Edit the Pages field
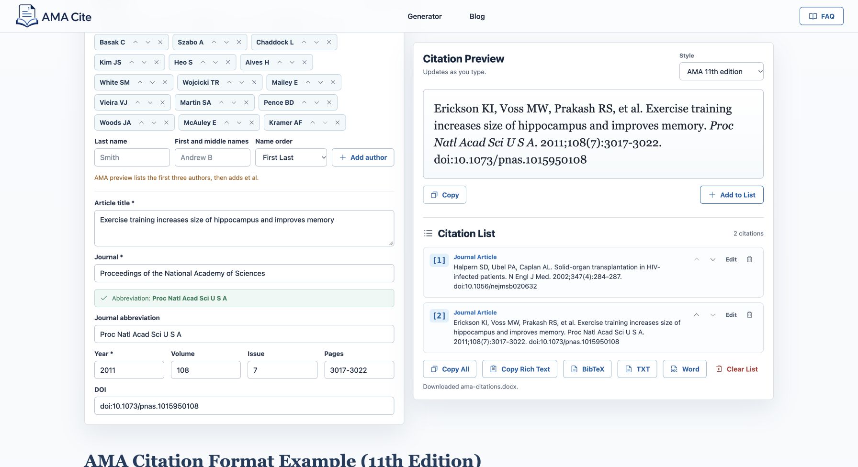 [359, 370]
